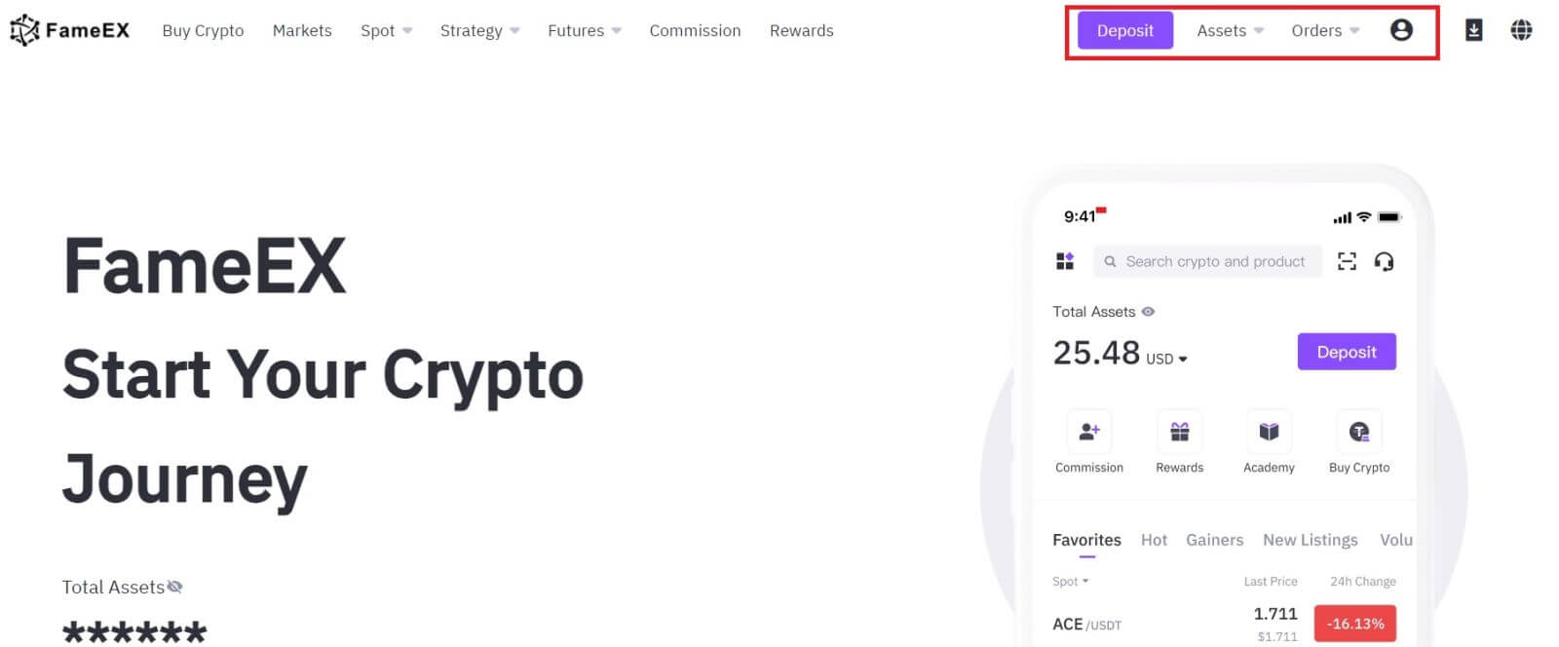Open the Commission page link

[695, 30]
